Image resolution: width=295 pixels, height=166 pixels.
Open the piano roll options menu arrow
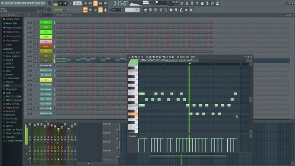[x=129, y=57]
